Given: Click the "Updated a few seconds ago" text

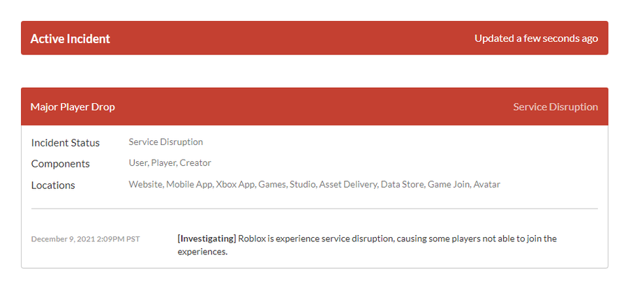Looking at the screenshot, I should click(x=536, y=38).
